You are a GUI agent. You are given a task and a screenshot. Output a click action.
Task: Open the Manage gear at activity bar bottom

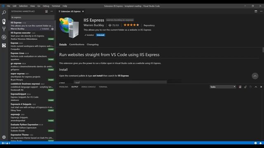pyautogui.click(x=4, y=137)
